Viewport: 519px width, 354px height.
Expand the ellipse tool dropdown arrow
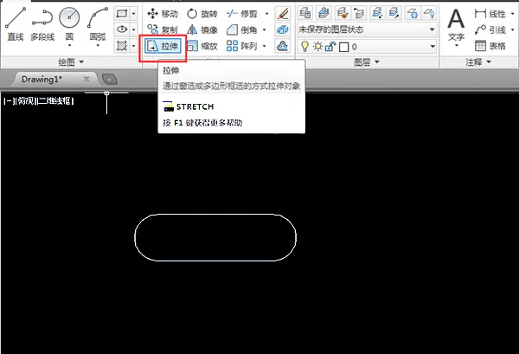tap(133, 29)
